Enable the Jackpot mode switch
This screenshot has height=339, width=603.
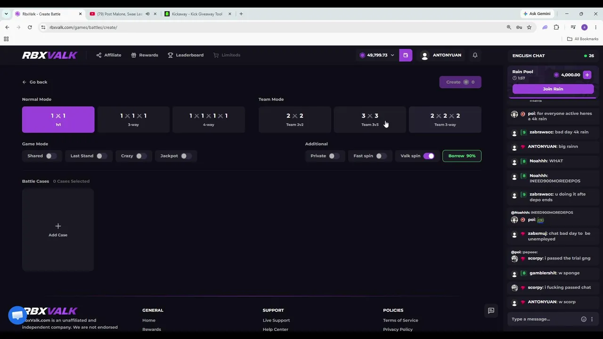[x=186, y=156]
